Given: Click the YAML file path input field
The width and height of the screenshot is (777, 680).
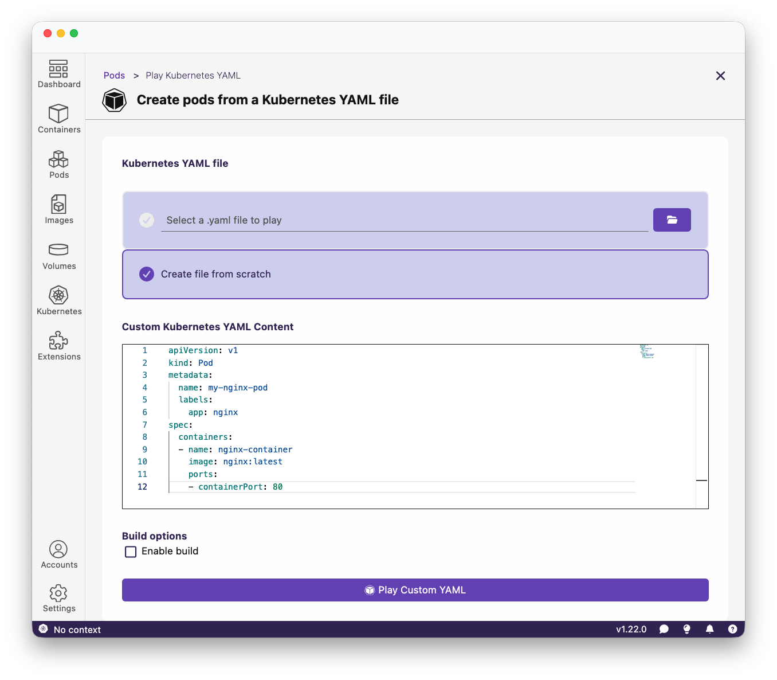Looking at the screenshot, I should (x=404, y=220).
